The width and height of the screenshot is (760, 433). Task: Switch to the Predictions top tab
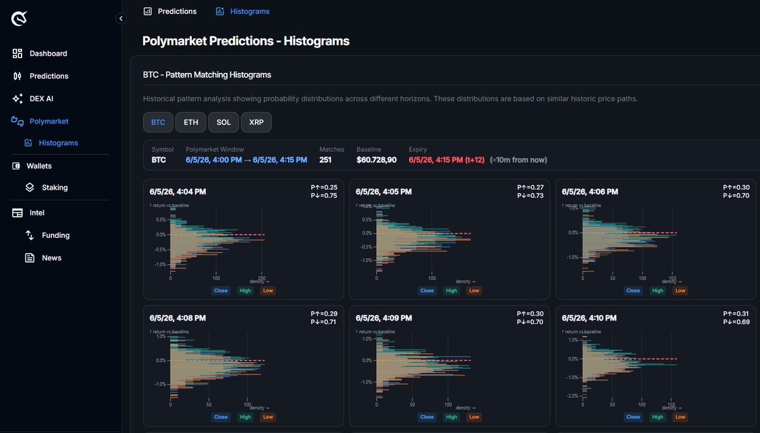[x=177, y=11]
